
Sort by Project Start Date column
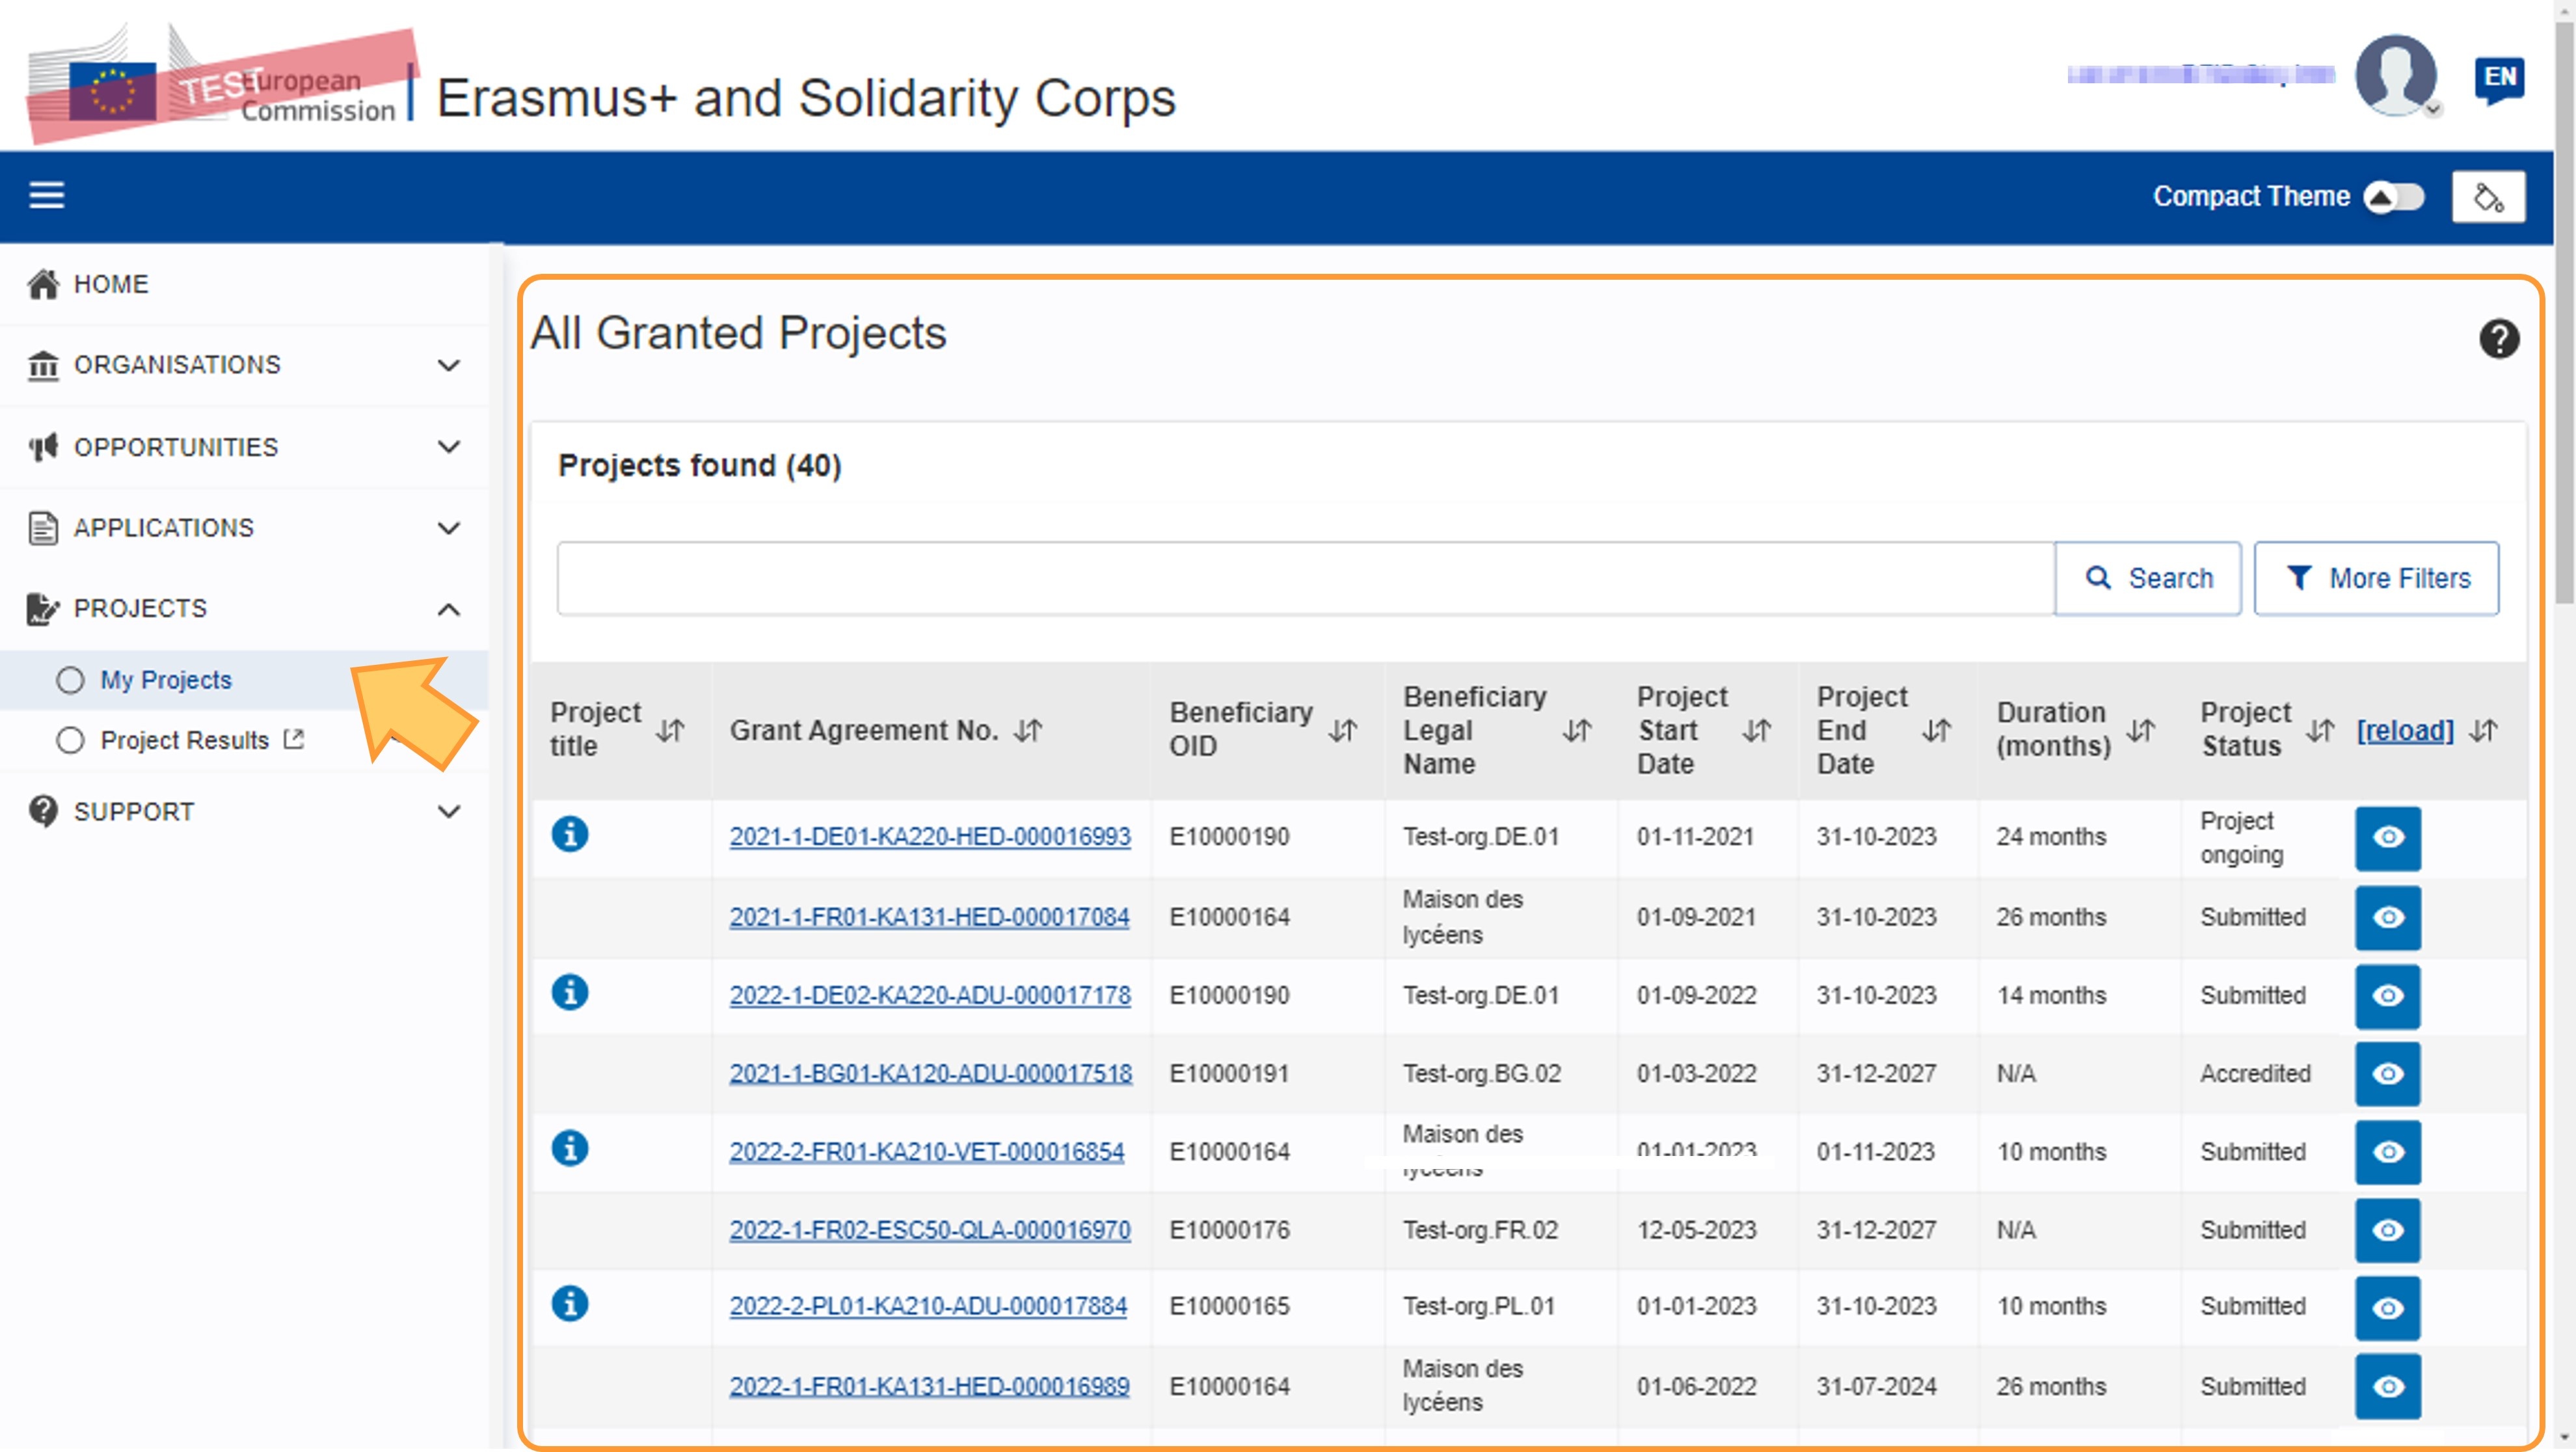point(1757,730)
